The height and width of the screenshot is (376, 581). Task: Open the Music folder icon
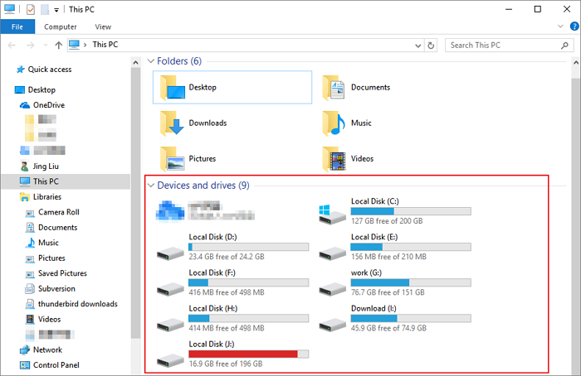pos(334,123)
